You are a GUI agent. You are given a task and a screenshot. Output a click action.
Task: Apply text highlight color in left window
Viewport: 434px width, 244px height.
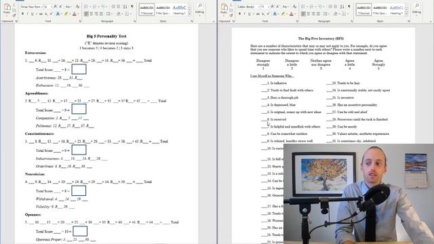pyautogui.click(x=66, y=14)
